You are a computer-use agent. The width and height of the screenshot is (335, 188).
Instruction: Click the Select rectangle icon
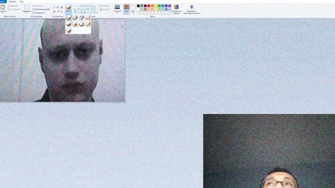pyautogui.click(x=27, y=7)
